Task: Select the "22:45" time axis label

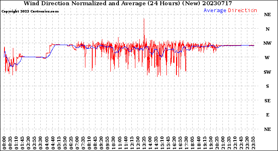Action: point(241,143)
